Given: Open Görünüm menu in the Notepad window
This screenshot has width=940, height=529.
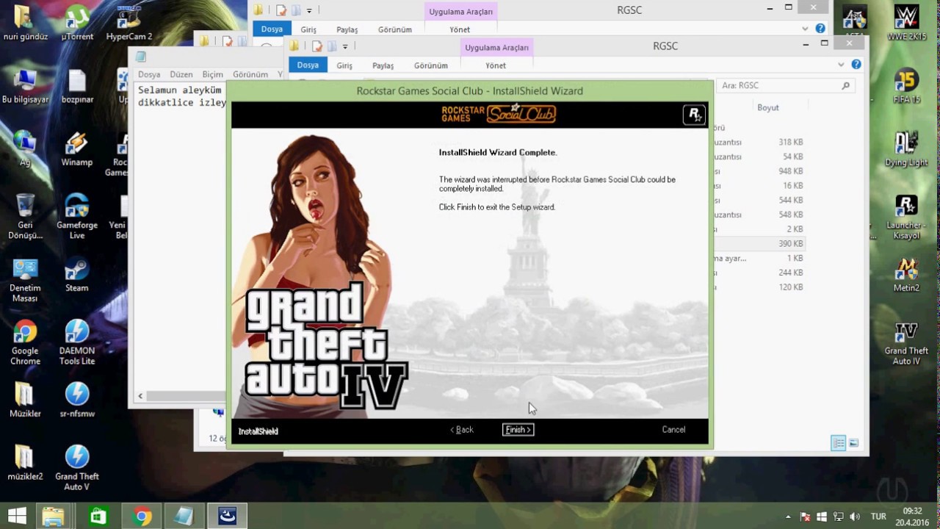Looking at the screenshot, I should 250,74.
